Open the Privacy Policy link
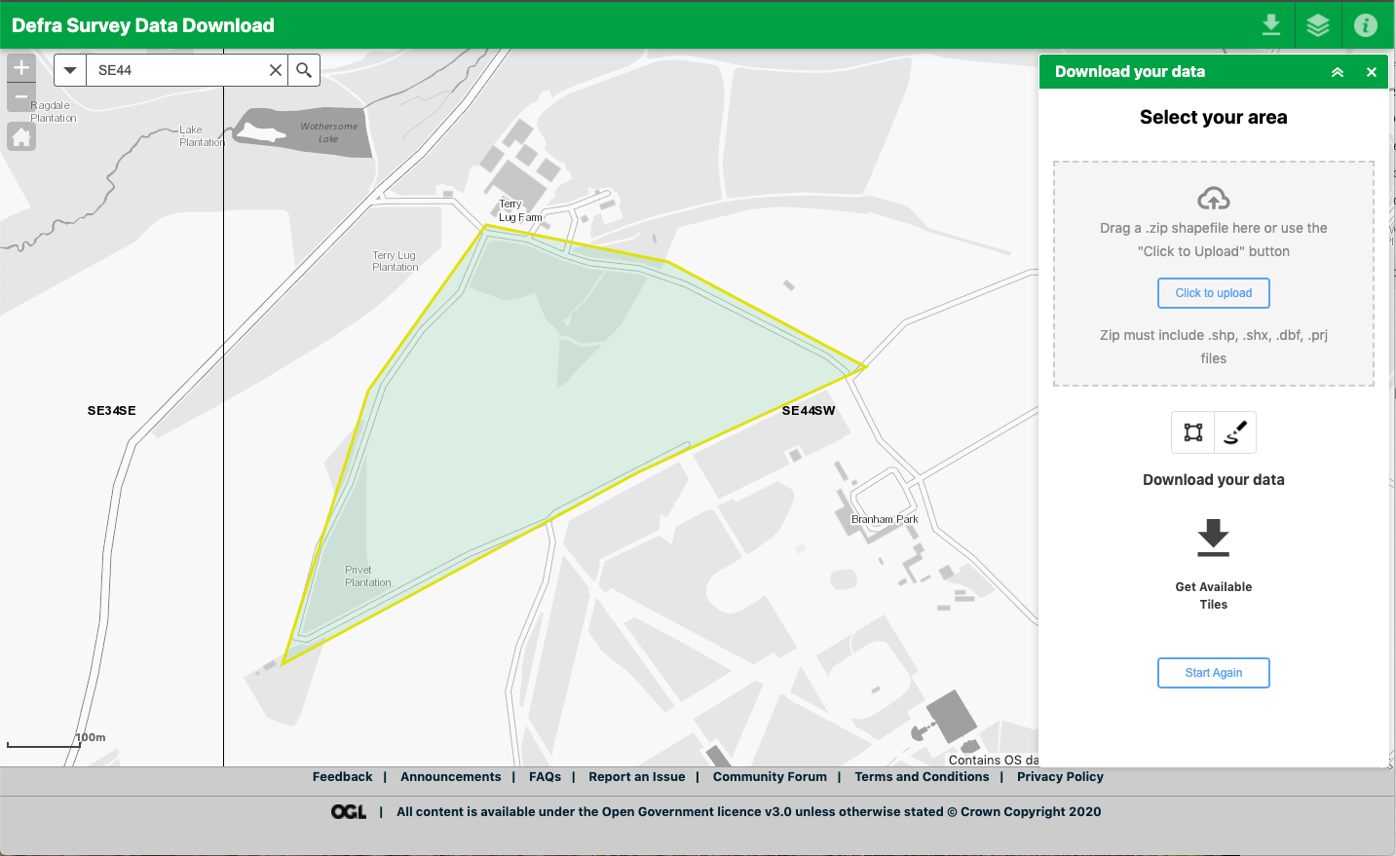The image size is (1396, 856). 1060,777
